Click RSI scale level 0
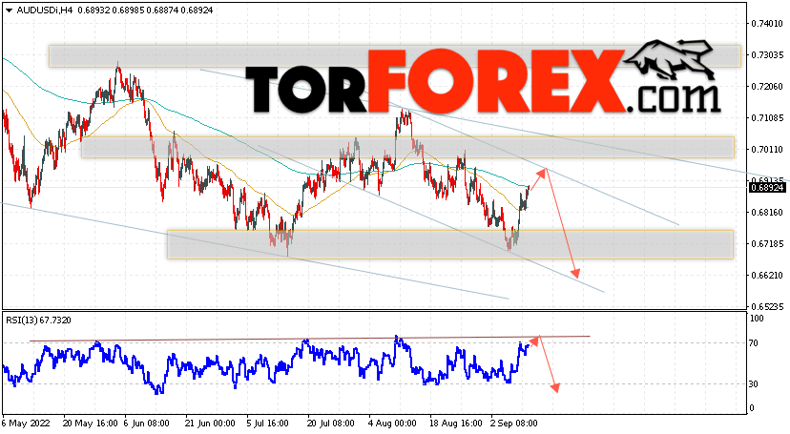The width and height of the screenshot is (790, 434). pos(752,408)
